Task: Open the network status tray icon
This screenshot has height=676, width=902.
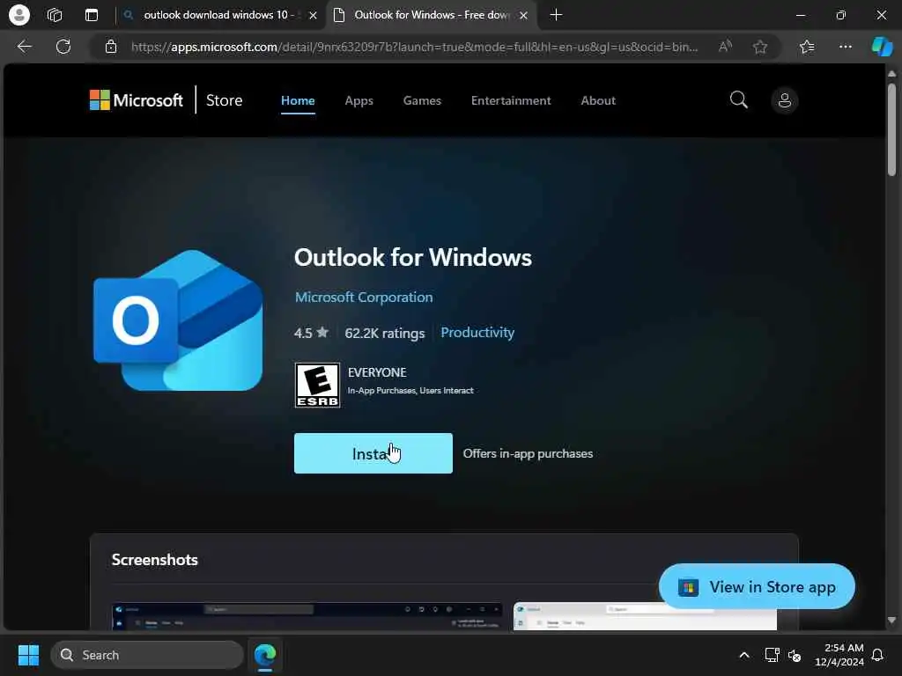Action: pyautogui.click(x=772, y=655)
